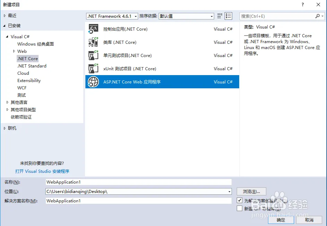This screenshot has height=226, width=327.
Task: Close the 新建项目 dialog
Action: [x=318, y=5]
